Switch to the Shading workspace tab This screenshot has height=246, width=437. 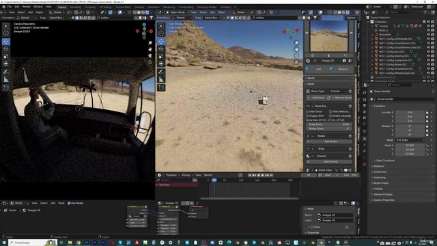click(x=139, y=8)
